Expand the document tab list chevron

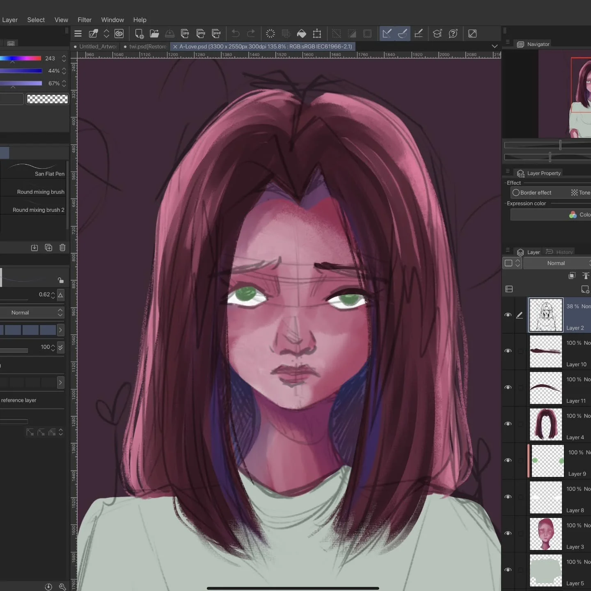click(x=494, y=46)
